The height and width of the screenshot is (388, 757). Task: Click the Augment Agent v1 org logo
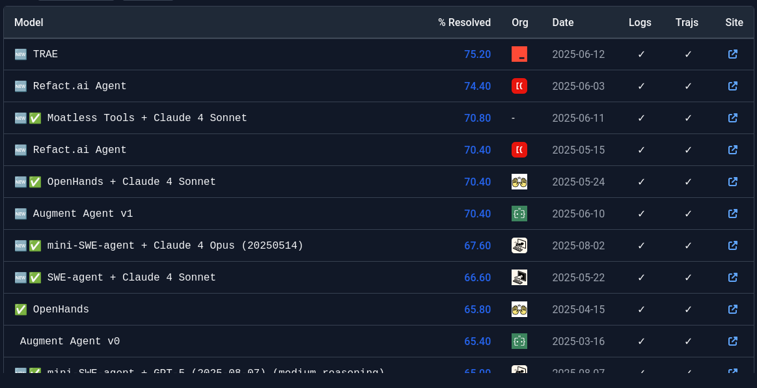click(x=519, y=214)
